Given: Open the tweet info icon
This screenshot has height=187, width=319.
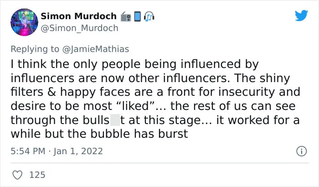Looking at the screenshot, I should 302,151.
